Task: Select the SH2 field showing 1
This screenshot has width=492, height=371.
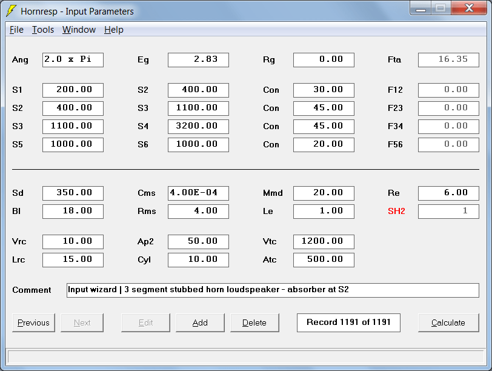Action: click(x=449, y=211)
